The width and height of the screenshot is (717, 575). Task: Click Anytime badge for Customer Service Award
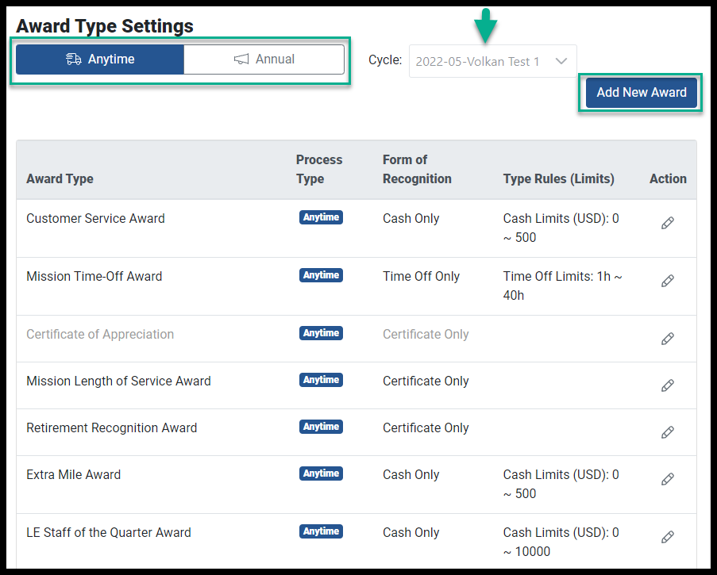point(321,217)
